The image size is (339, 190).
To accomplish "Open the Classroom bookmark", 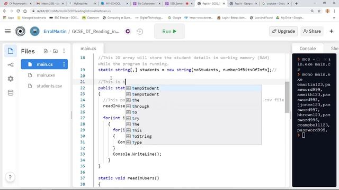I will point(91,17).
